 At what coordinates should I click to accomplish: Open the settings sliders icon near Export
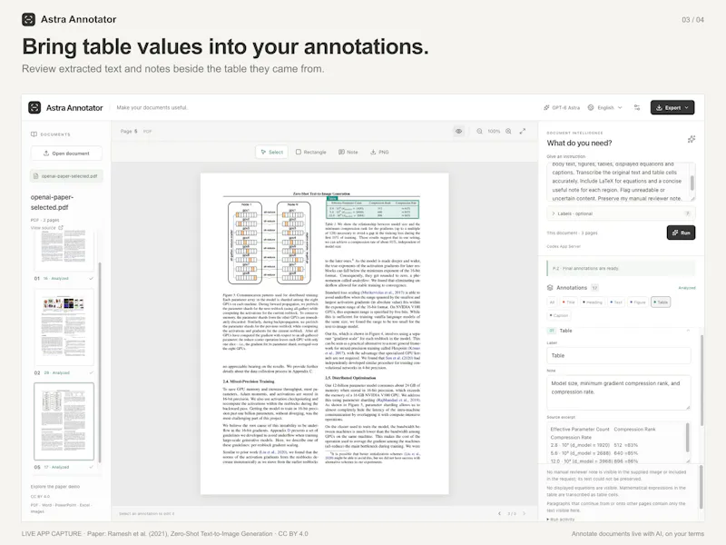coord(637,107)
